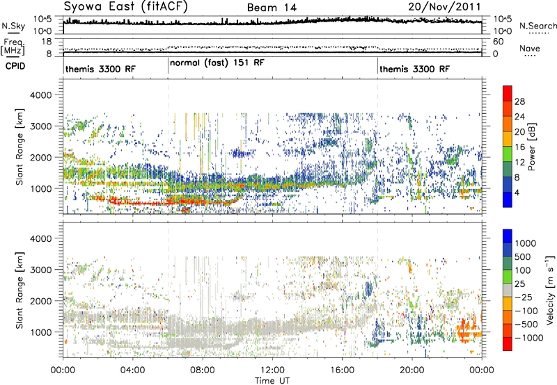
Task: Pick the gray ±25 segment of the velocity colorbar
Action: (x=508, y=290)
